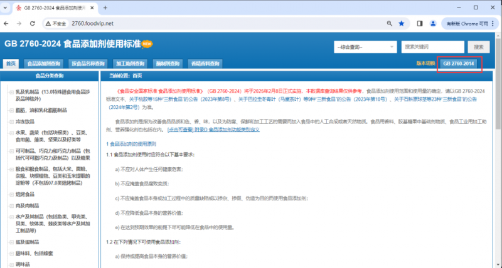Open the 综合查询 dropdown
502x268 pixels.
pyautogui.click(x=365, y=47)
